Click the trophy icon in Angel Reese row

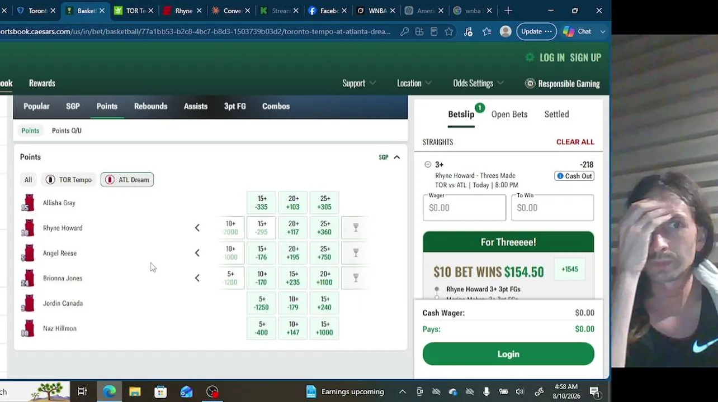click(x=356, y=253)
